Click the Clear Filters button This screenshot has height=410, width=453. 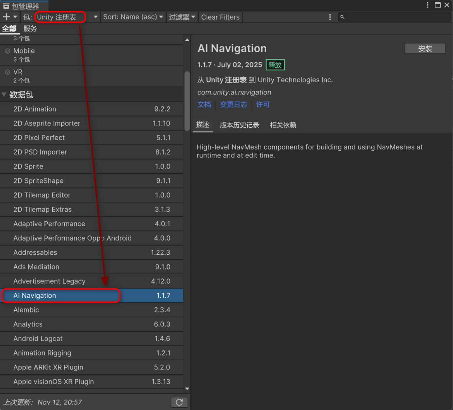point(220,17)
